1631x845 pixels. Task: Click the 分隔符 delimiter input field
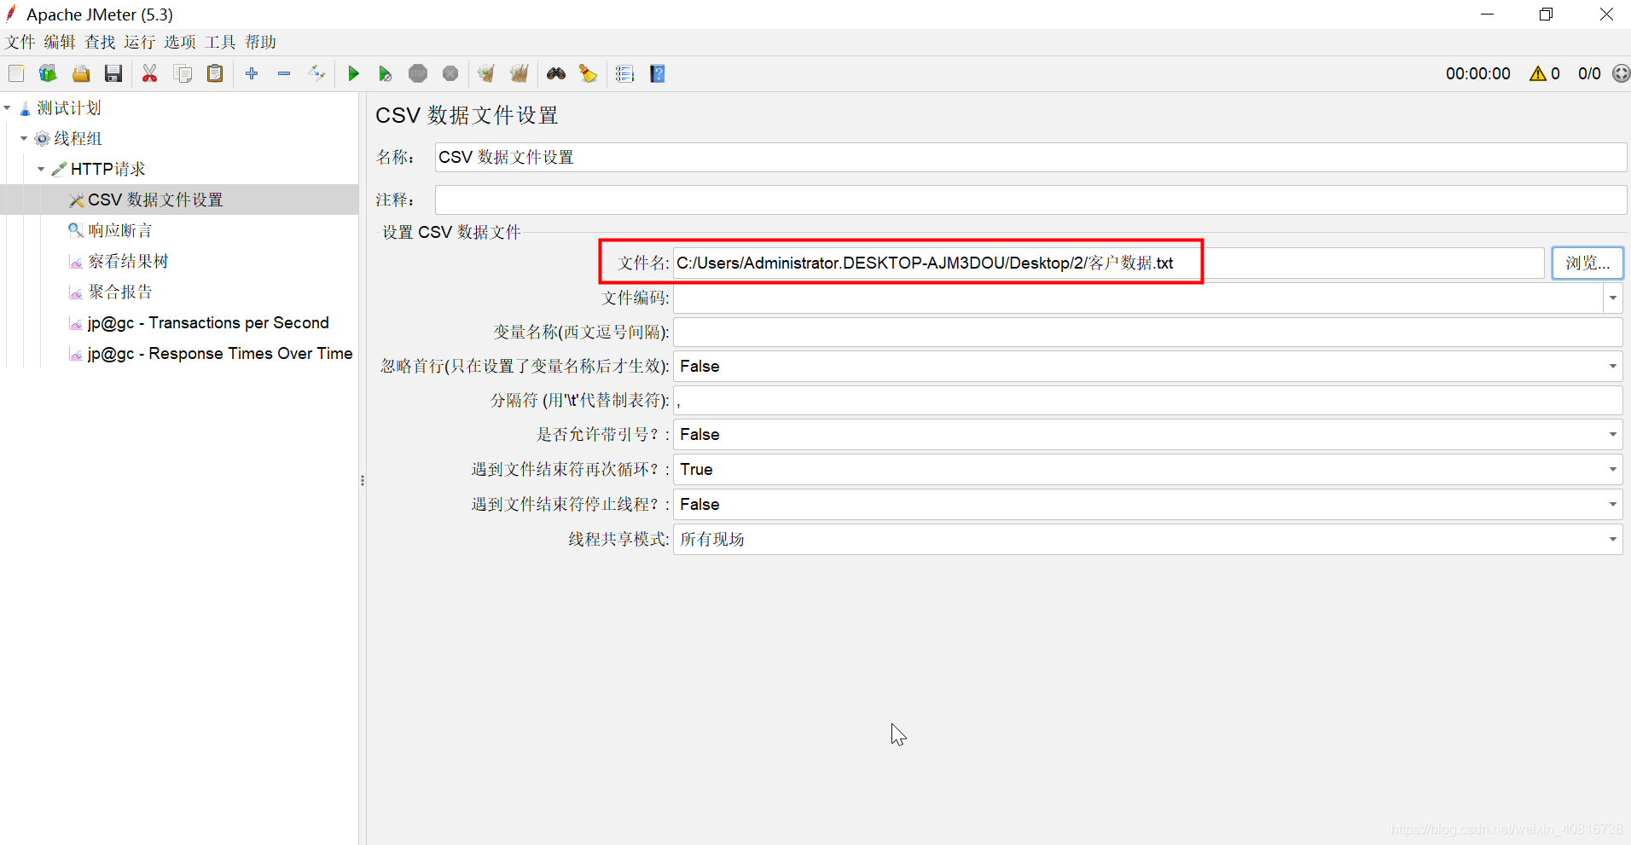click(x=1147, y=400)
